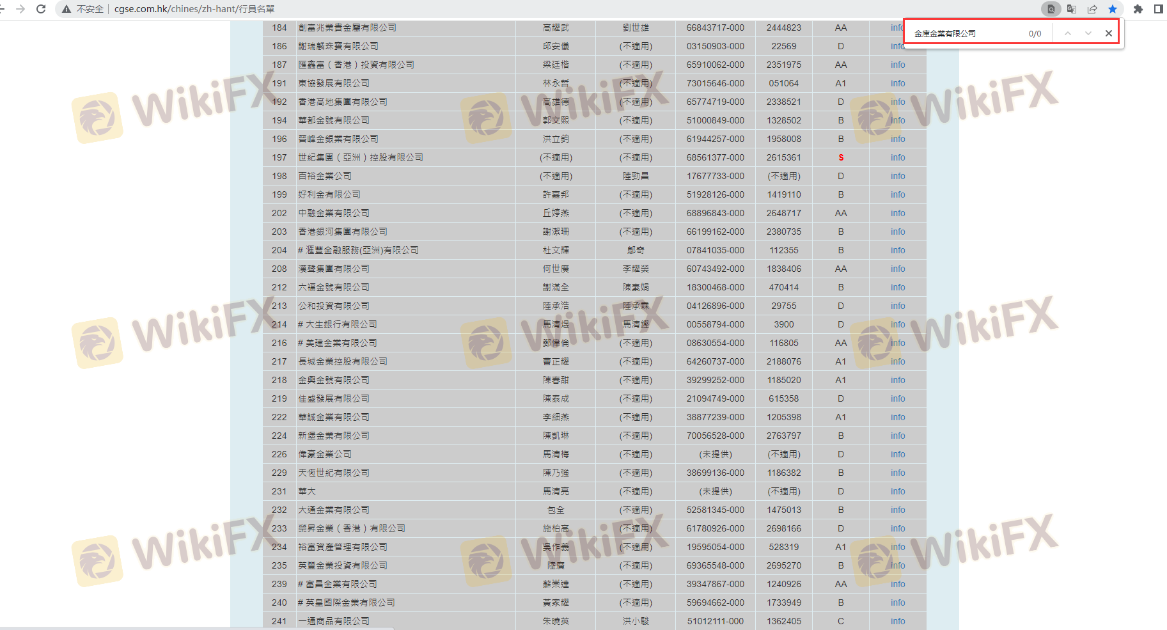Select registration number 17677733-000

pos(716,176)
